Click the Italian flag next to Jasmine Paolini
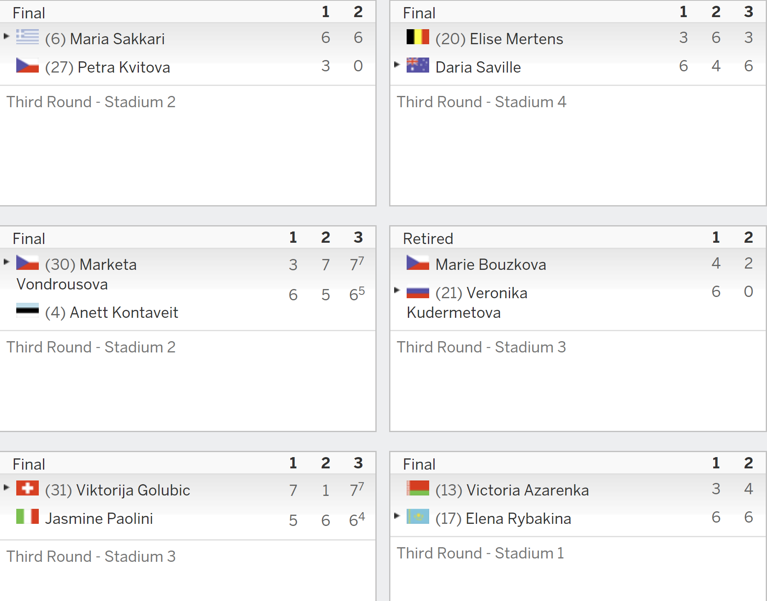 point(28,517)
